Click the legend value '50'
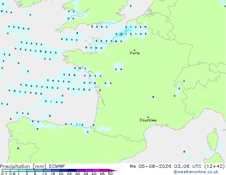Viewport: 226px width, 175px height. tap(110, 174)
